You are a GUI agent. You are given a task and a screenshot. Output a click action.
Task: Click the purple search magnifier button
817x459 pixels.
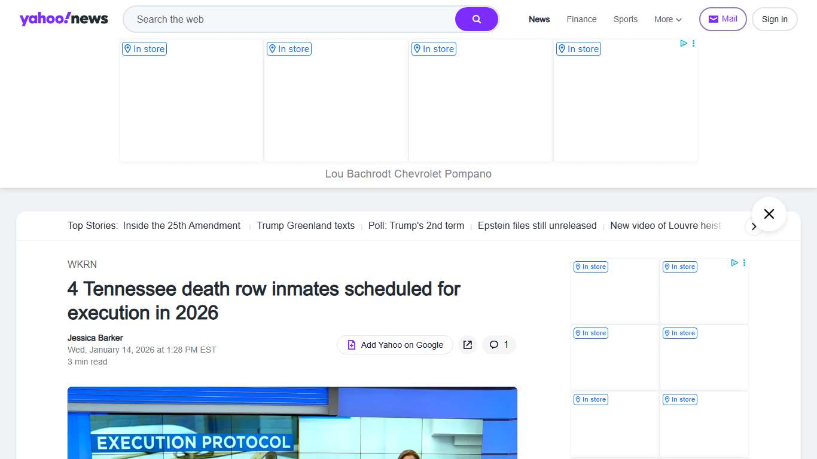[476, 19]
